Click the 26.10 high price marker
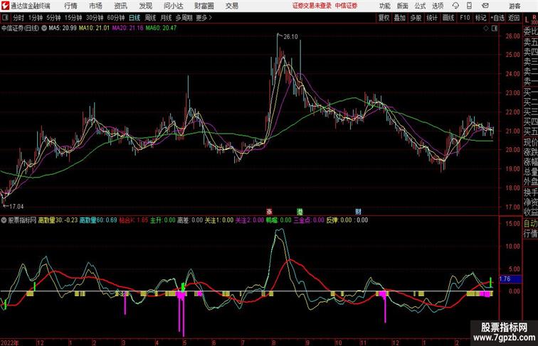Viewport: 538px width, 346px height. (x=290, y=37)
